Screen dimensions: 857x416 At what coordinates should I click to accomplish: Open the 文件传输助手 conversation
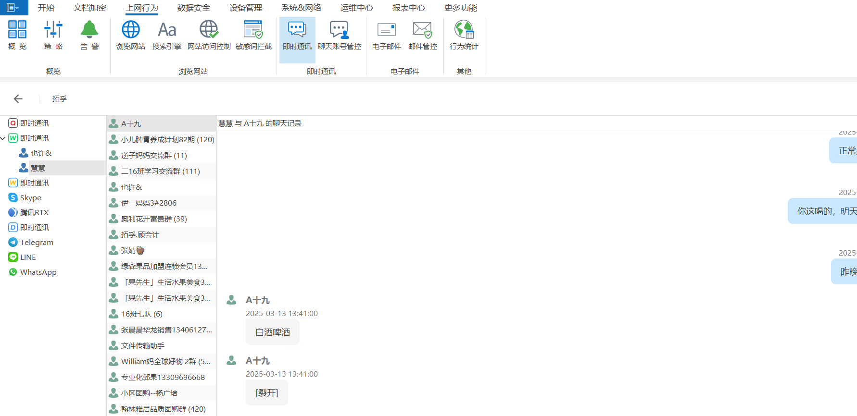[142, 346]
